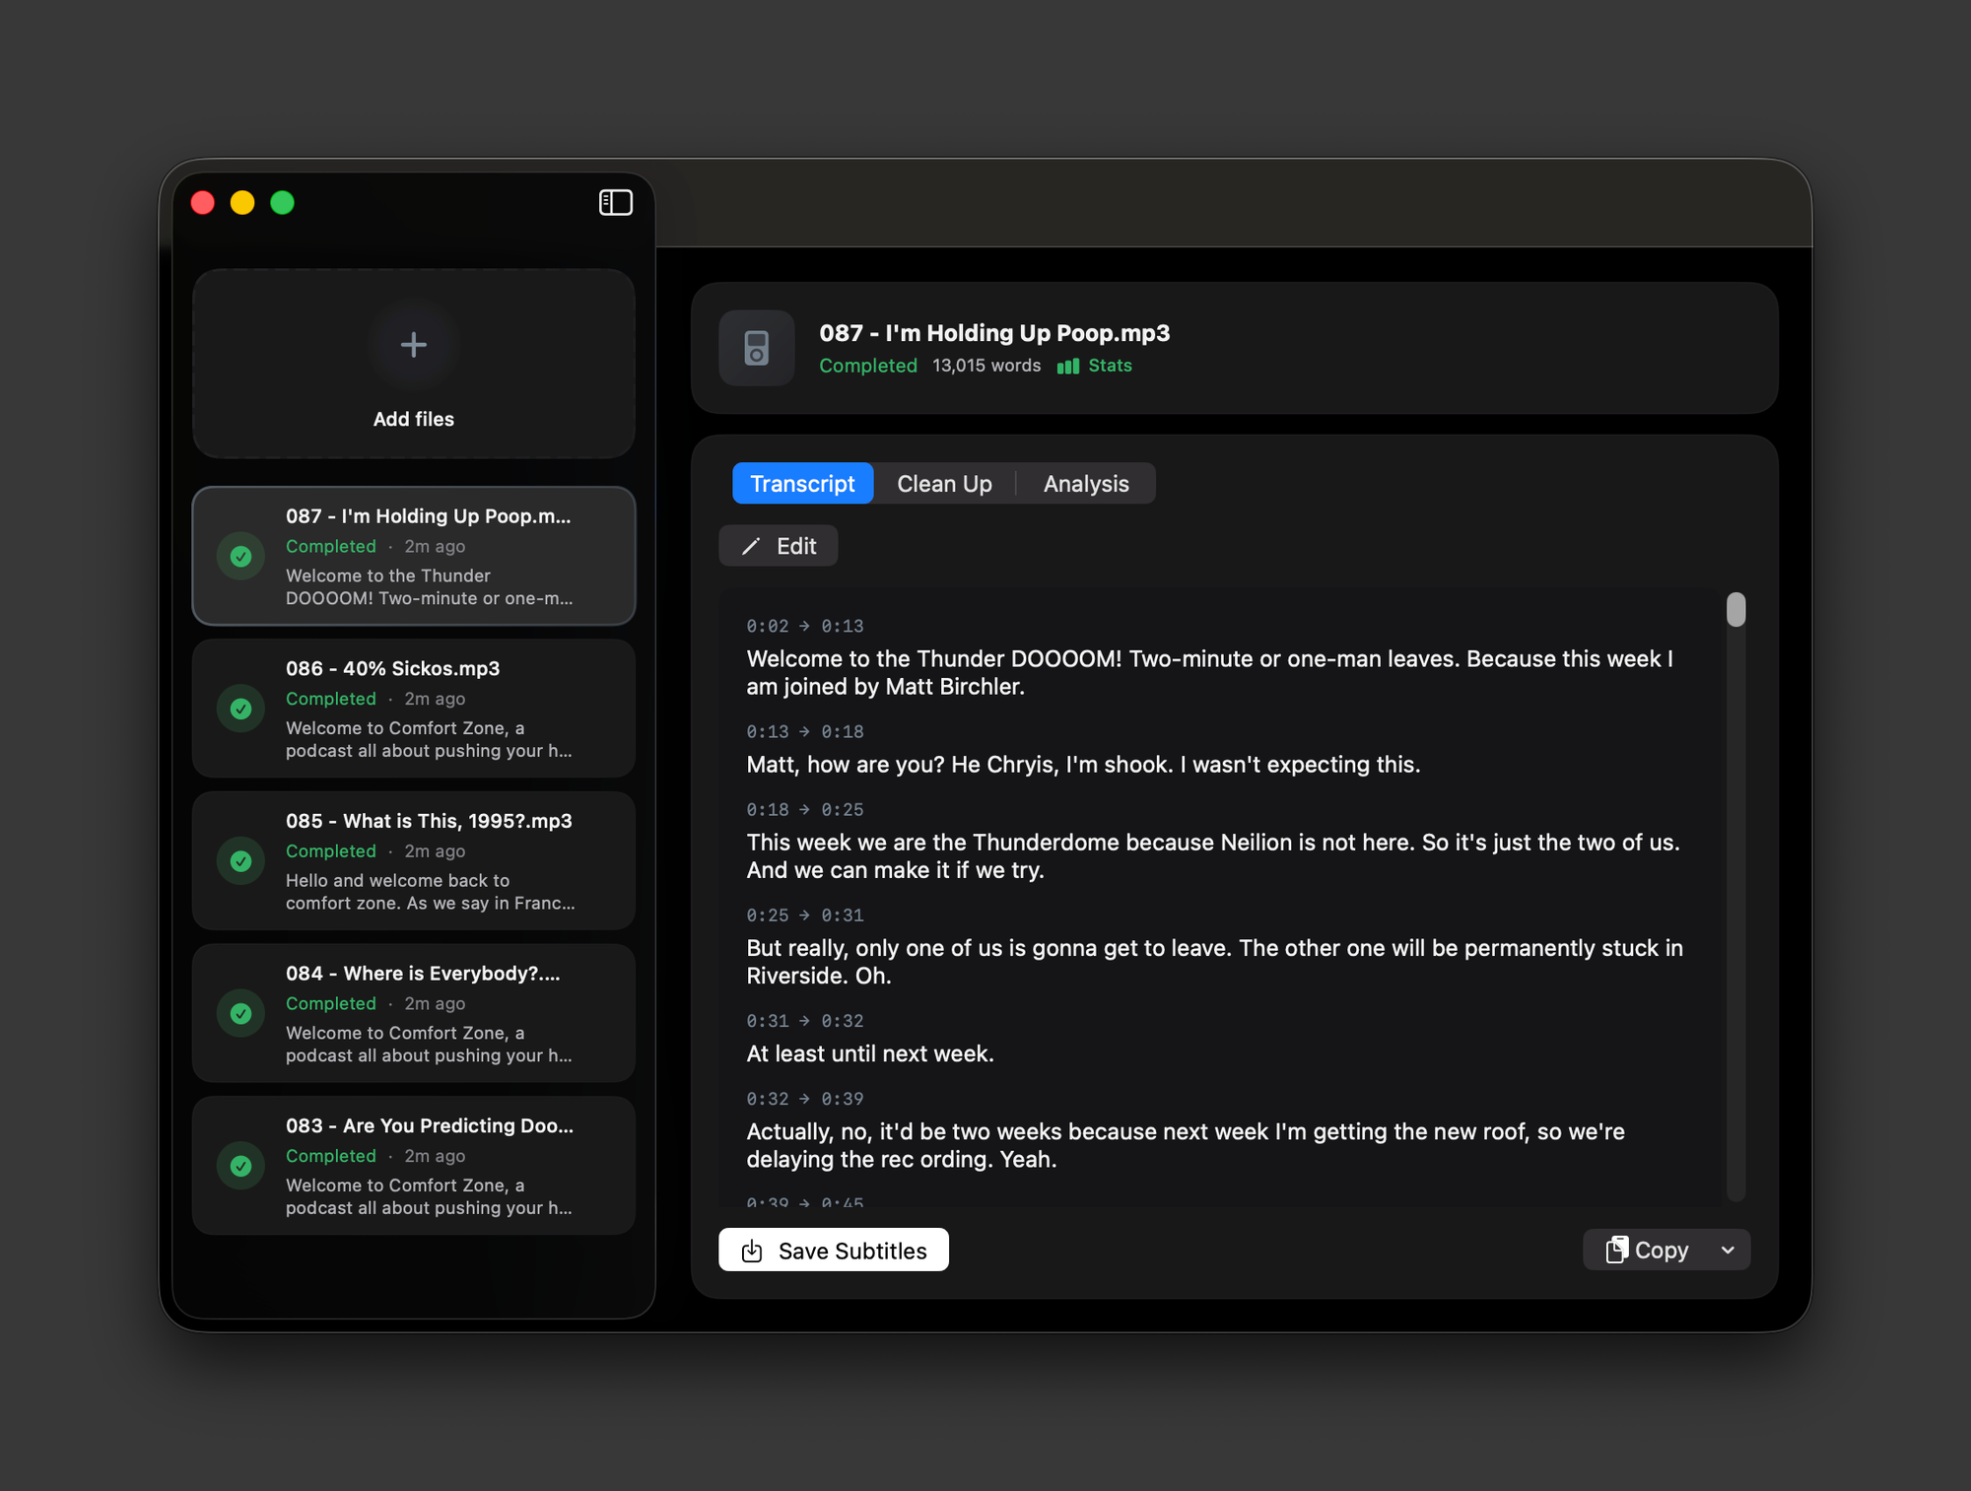1971x1491 pixels.
Task: Open the green Stats chart icon
Action: (1067, 367)
